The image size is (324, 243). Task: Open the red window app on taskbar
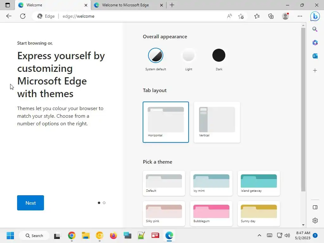155,235
